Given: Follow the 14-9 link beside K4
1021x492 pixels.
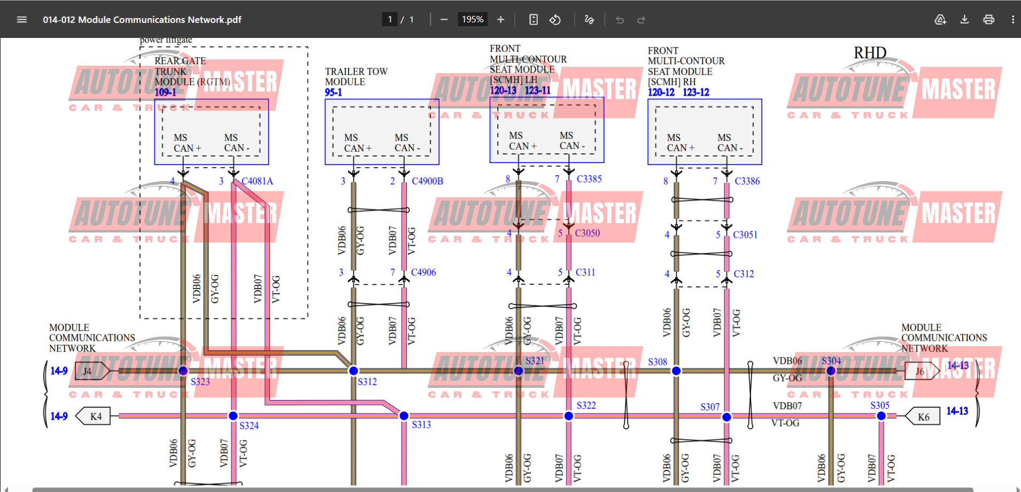Looking at the screenshot, I should point(59,416).
